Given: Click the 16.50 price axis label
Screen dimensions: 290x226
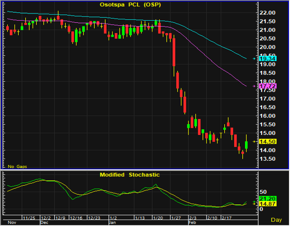Looking at the screenshot, I should point(267,107).
